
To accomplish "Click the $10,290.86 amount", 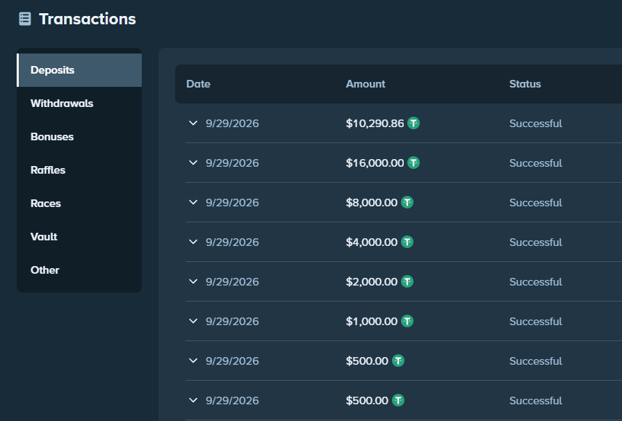I will 375,124.
